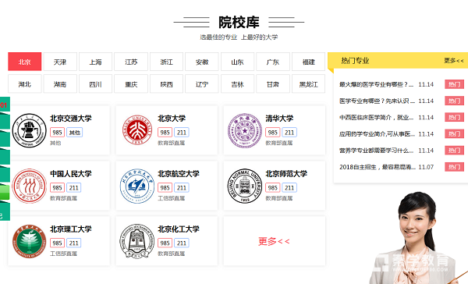
Task: Click the 985 tag under 北京大学
Action: [165, 133]
